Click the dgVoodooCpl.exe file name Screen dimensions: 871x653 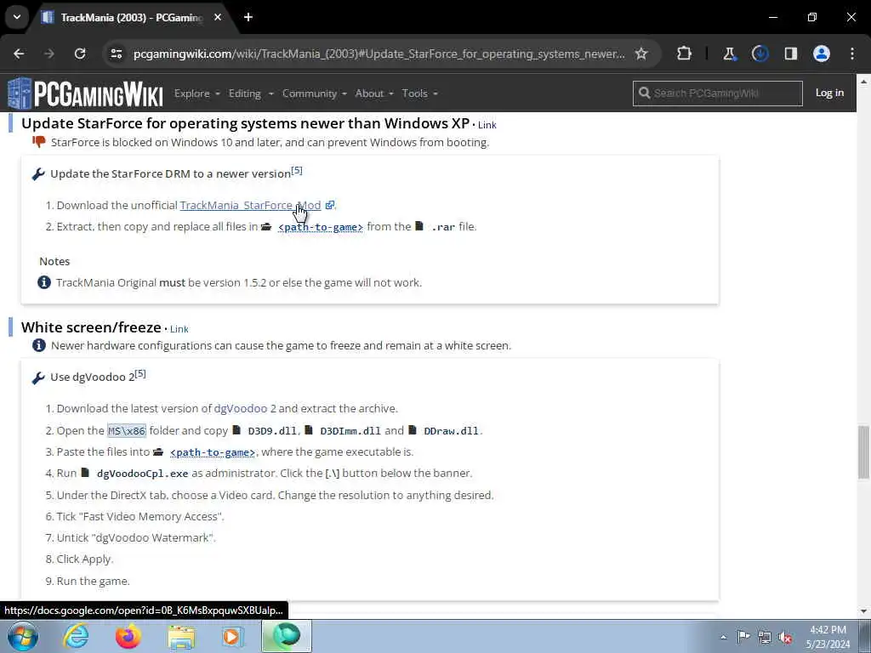pyautogui.click(x=142, y=474)
